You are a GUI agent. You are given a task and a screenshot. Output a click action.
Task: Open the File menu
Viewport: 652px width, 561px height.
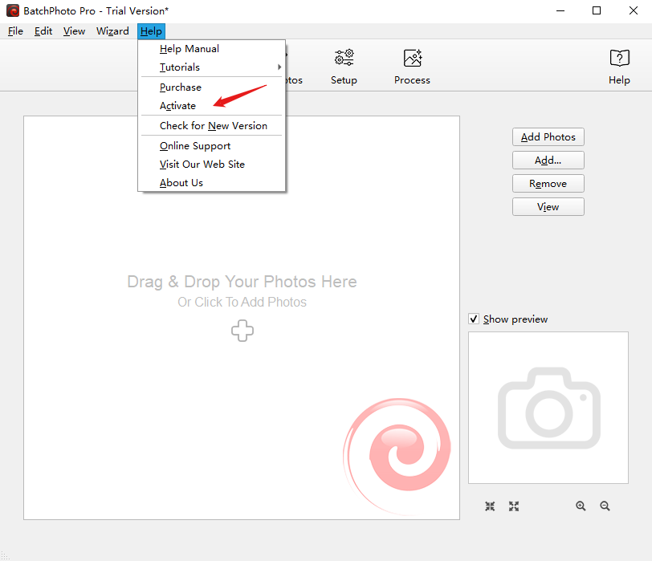tap(15, 31)
